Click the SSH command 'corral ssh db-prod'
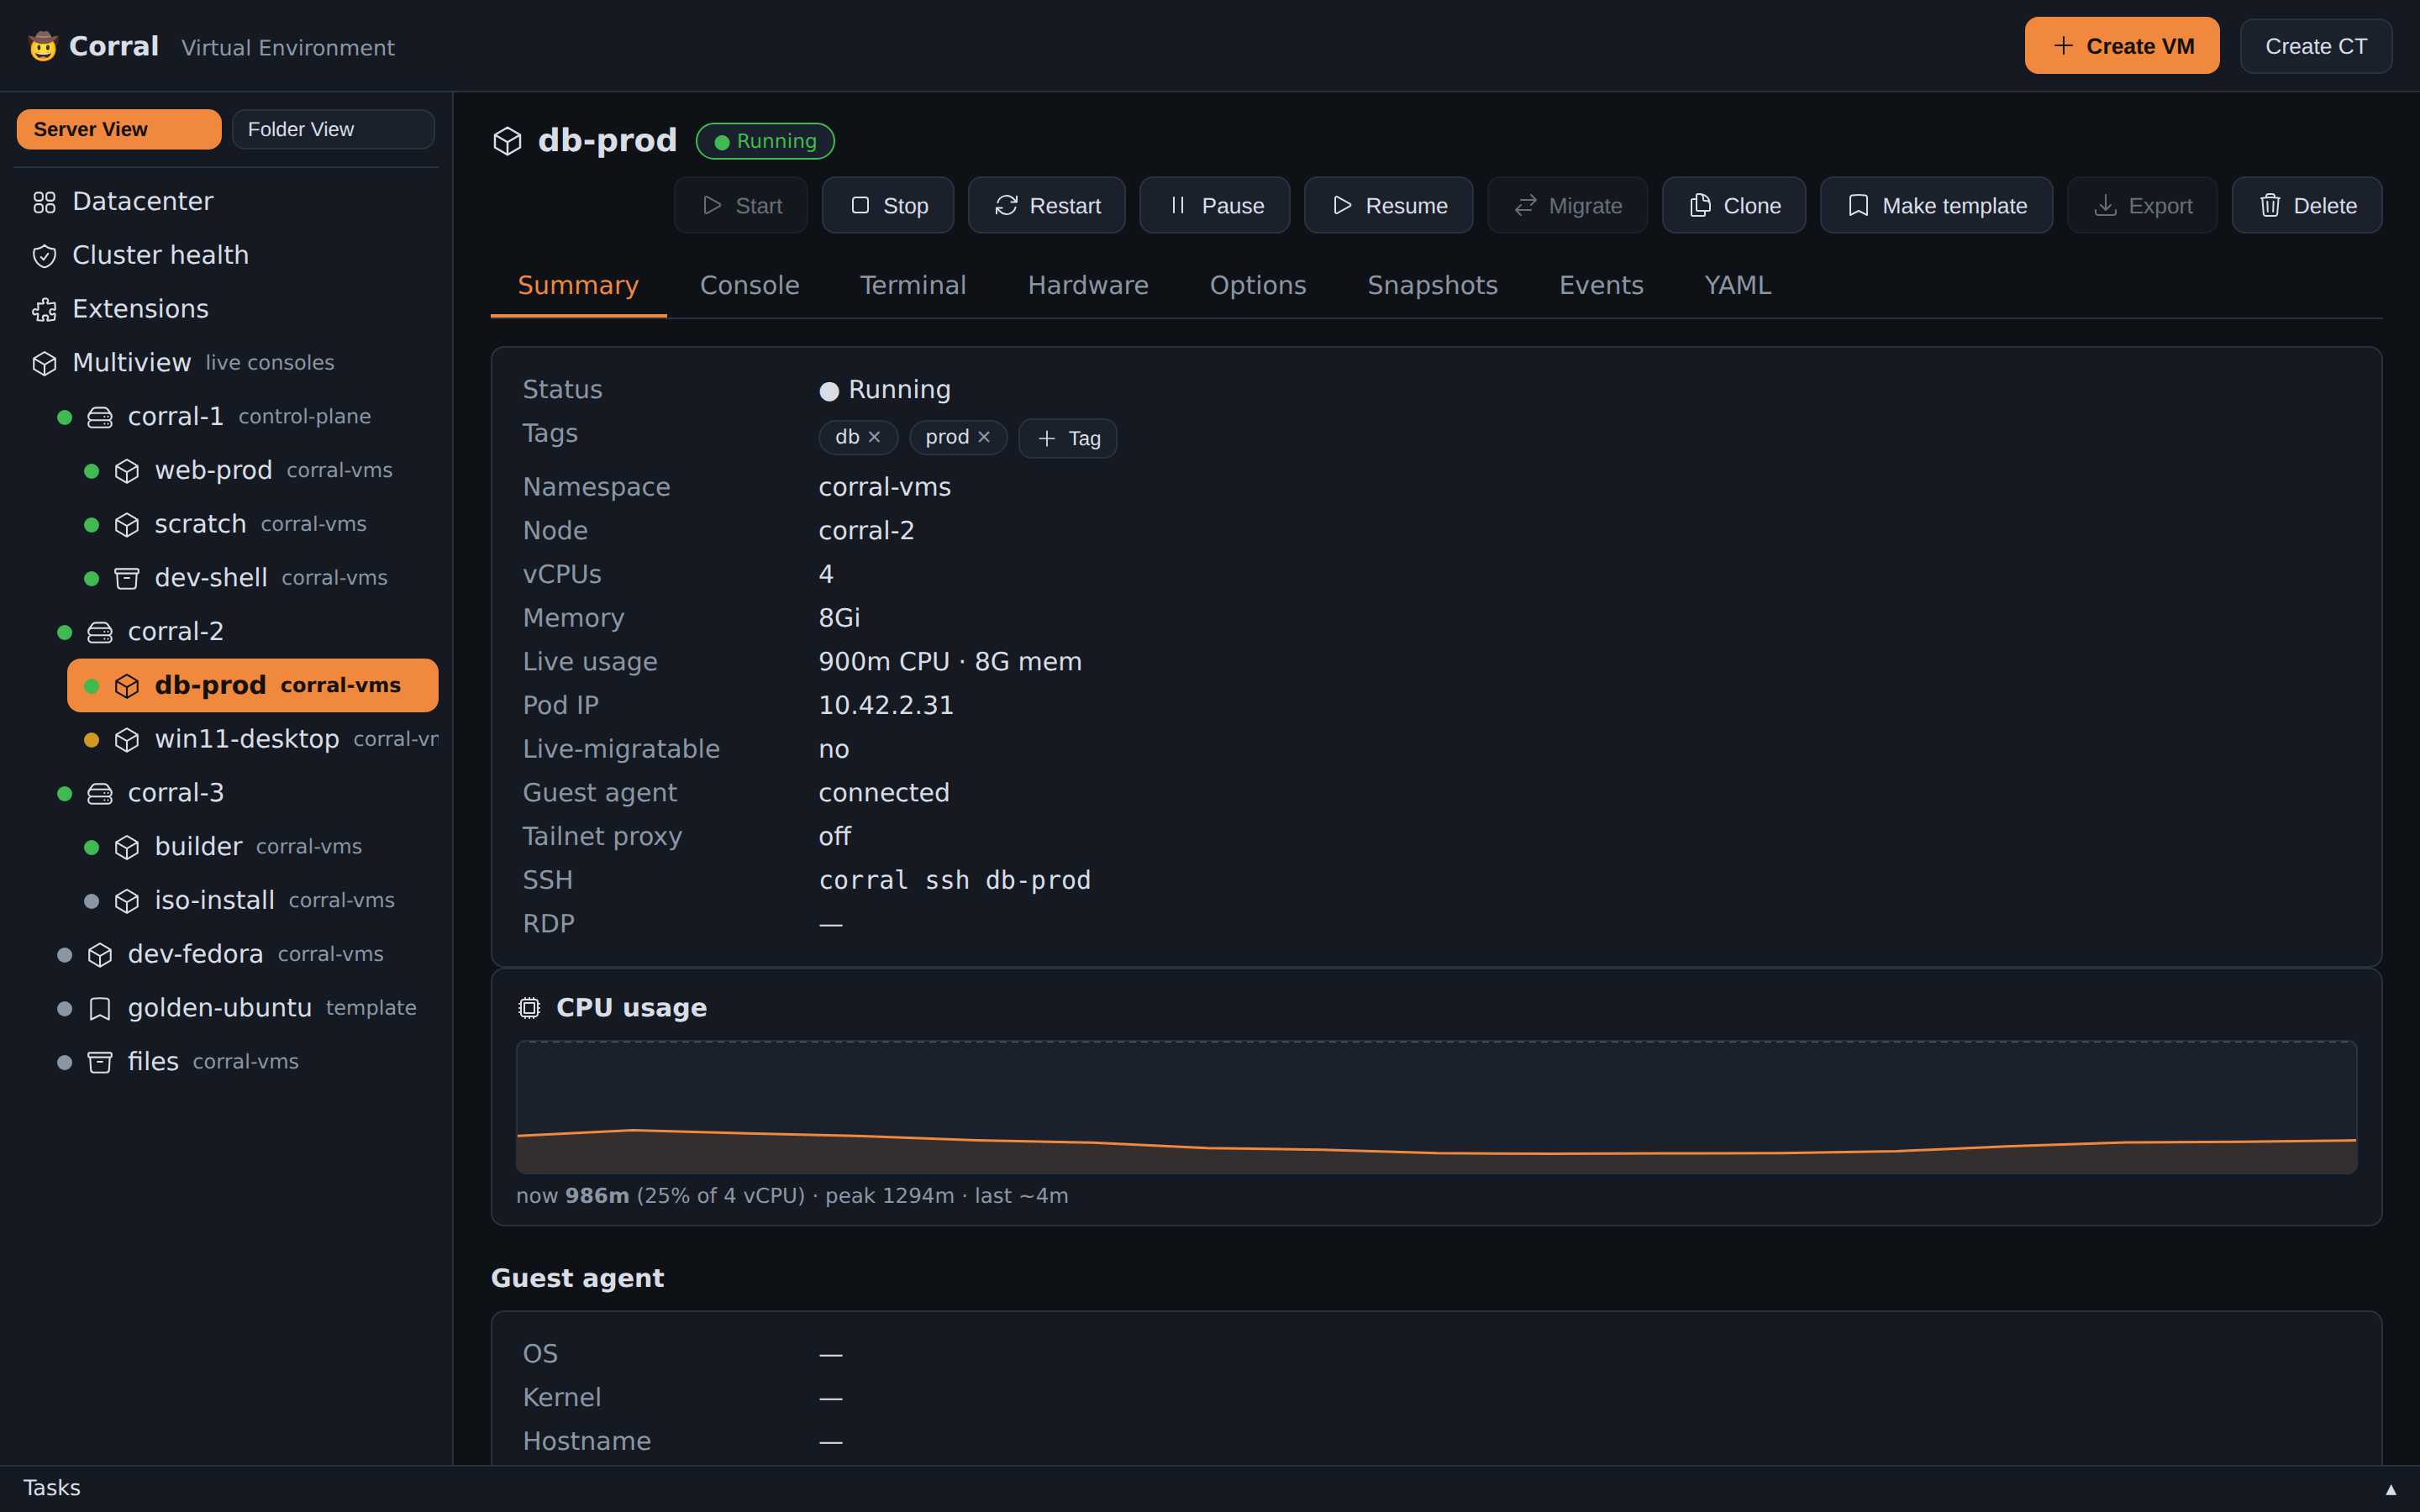This screenshot has width=2420, height=1512. 954,881
